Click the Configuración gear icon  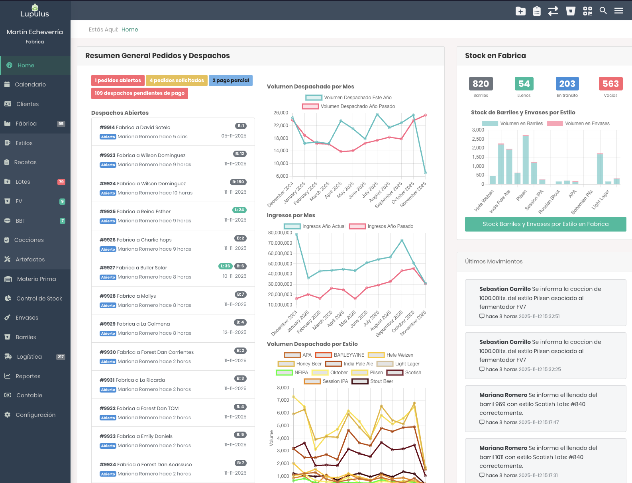pyautogui.click(x=7, y=415)
